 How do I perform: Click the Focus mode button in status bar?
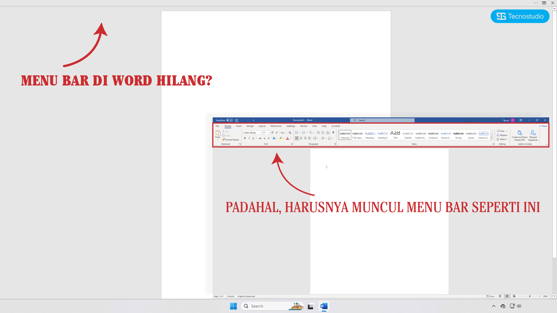[x=490, y=296]
